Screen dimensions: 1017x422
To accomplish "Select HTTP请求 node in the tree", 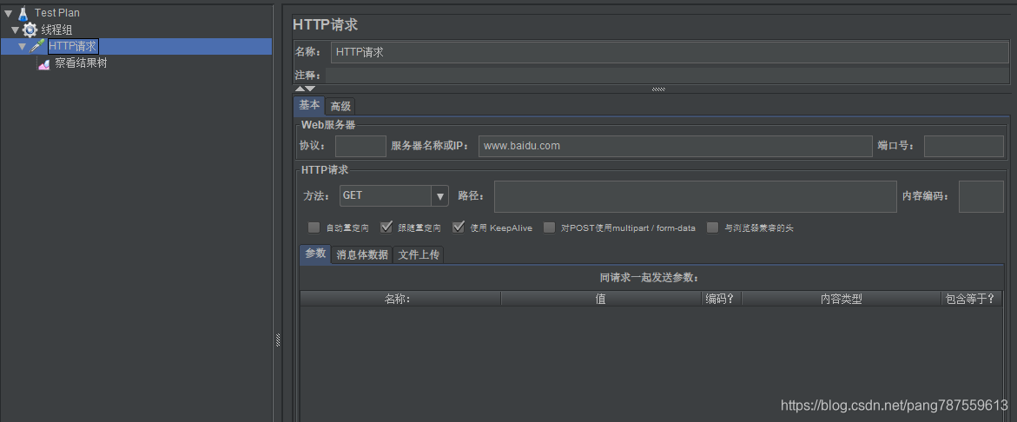I will [73, 46].
